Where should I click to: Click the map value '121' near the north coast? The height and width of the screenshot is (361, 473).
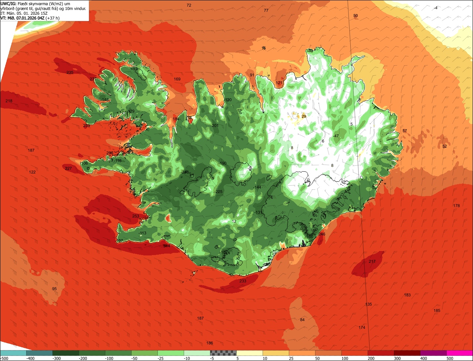click(x=279, y=83)
